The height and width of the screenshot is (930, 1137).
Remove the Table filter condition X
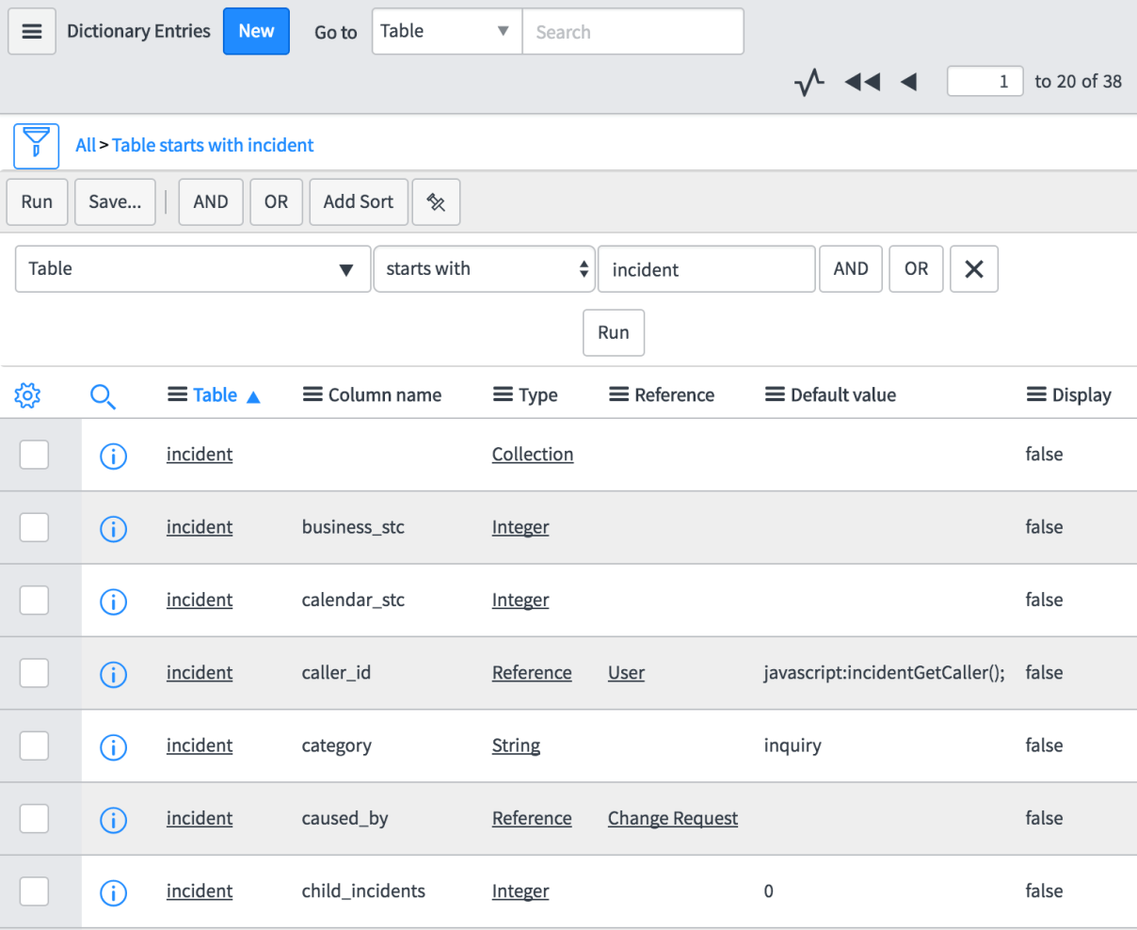974,269
